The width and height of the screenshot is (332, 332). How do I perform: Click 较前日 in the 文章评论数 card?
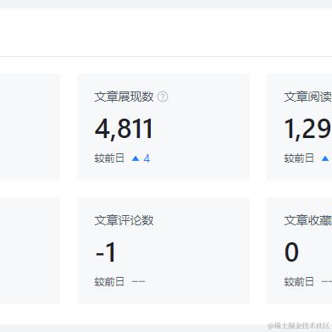point(109,281)
